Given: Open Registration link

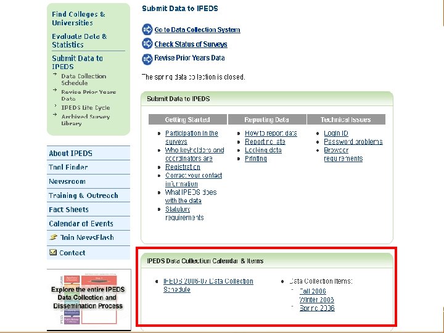Looking at the screenshot, I should coord(183,166).
